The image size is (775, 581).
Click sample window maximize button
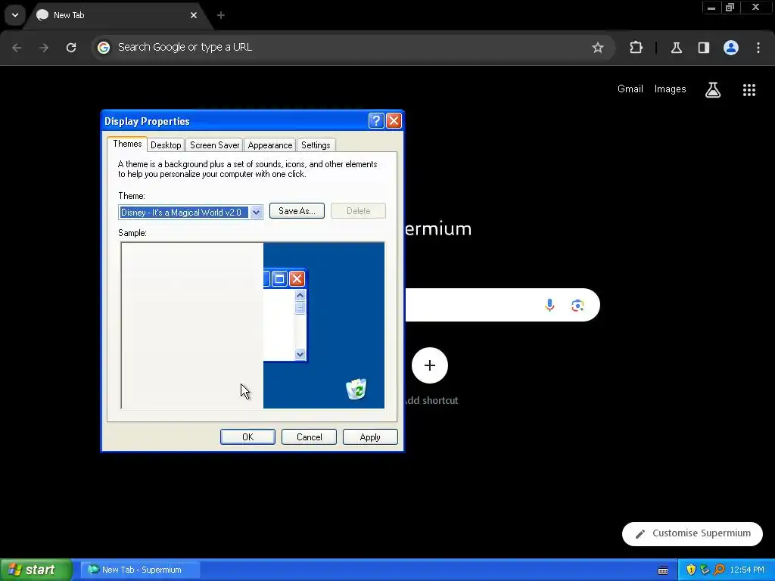(x=279, y=278)
